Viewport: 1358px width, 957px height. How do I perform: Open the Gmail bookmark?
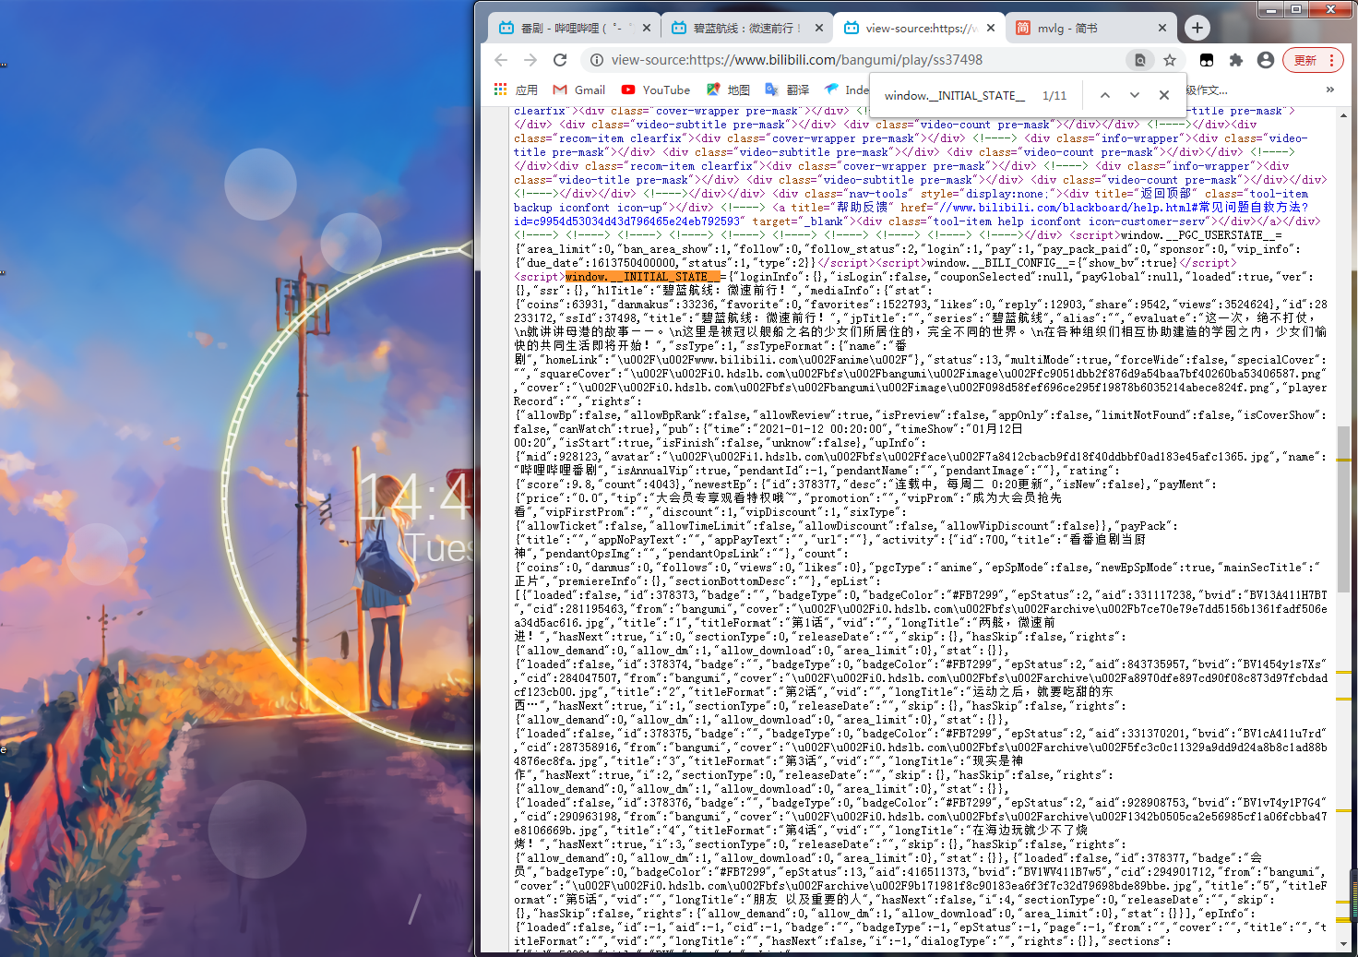pyautogui.click(x=579, y=90)
